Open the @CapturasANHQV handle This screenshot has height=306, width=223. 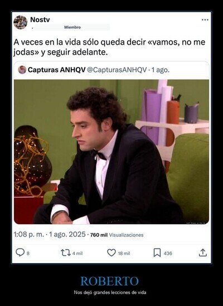[x=117, y=70]
